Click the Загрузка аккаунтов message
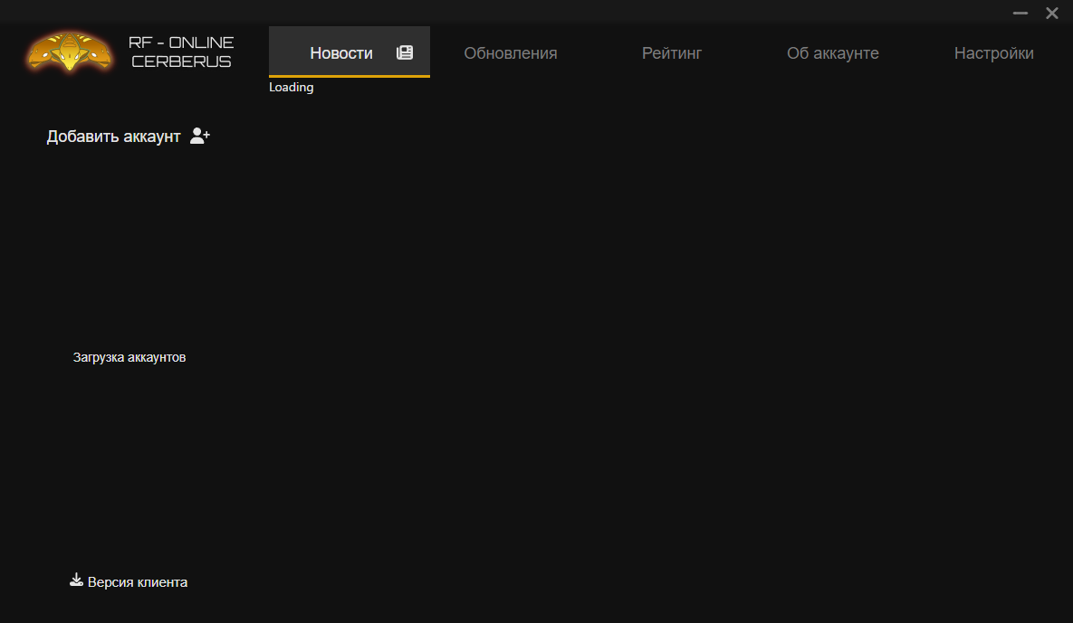 129,357
